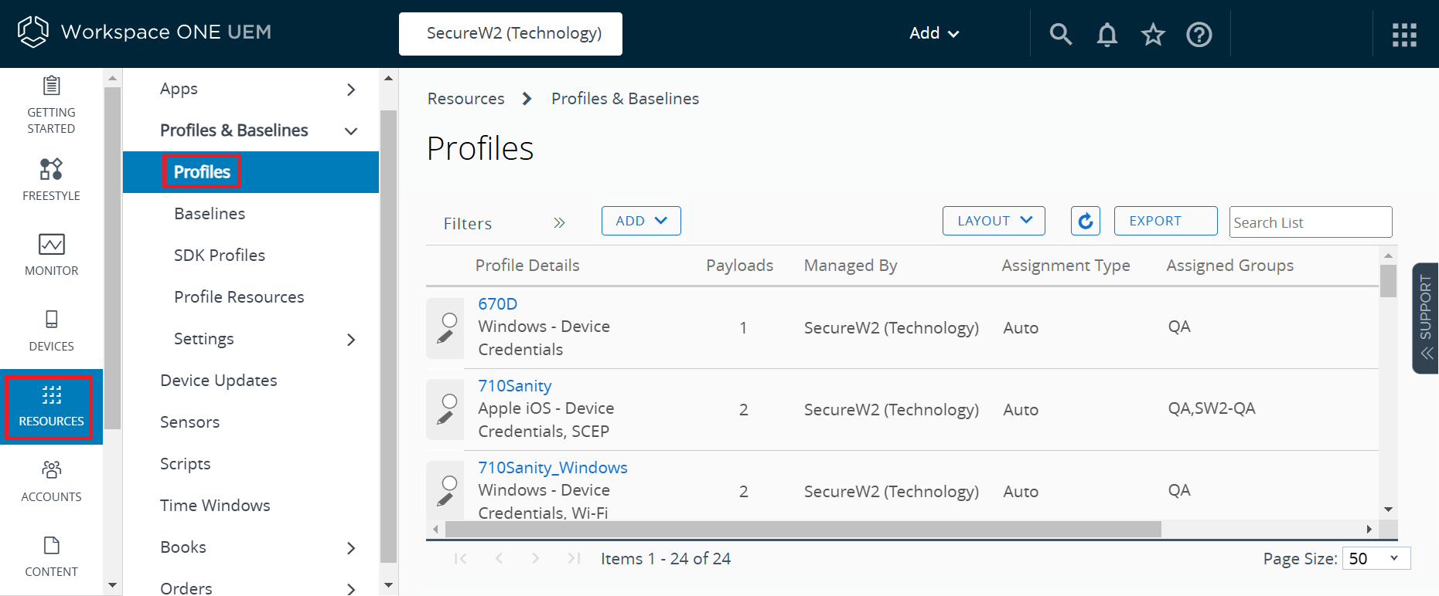Go to next page of results

535,558
